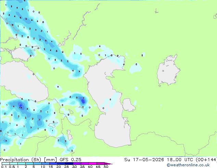Image resolution: width=217 pixels, height=168 pixels.
Task: Click the "GFS 0.25" model label
Action: point(71,160)
